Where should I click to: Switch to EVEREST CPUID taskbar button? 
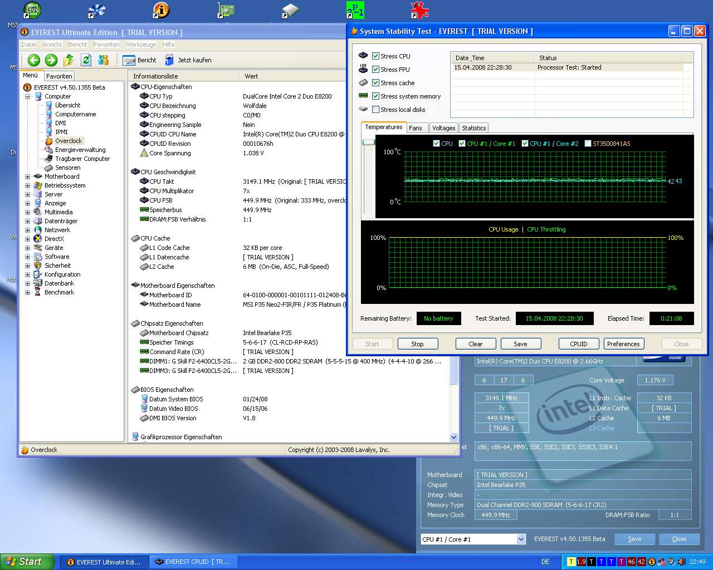coord(193,562)
